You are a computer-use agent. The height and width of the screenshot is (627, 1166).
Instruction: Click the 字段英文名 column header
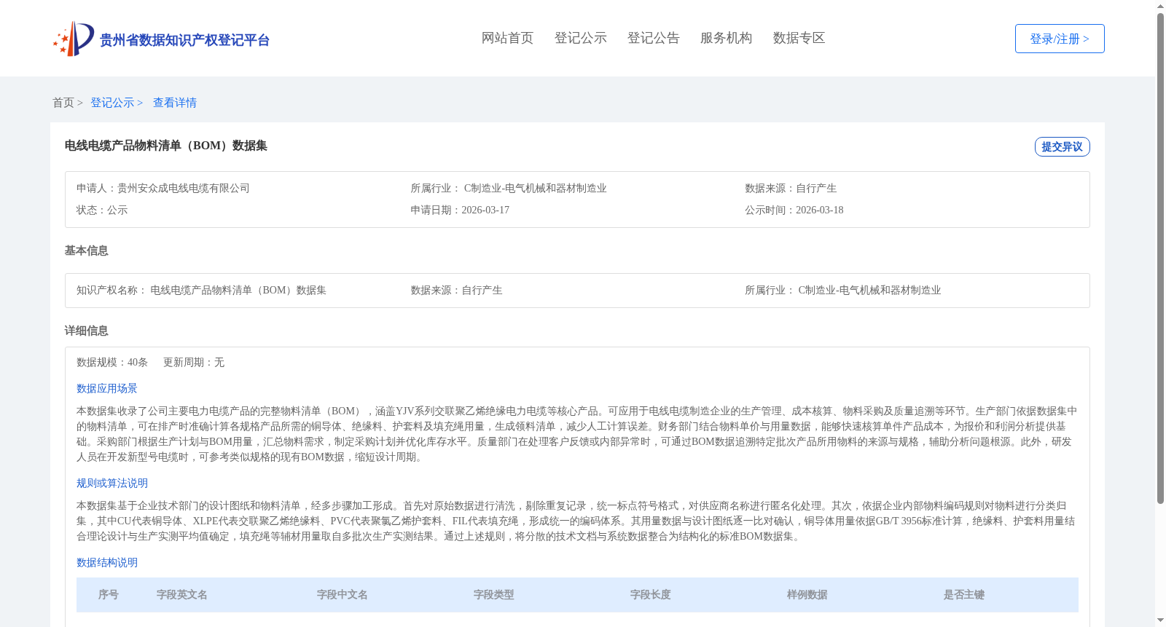click(x=182, y=595)
